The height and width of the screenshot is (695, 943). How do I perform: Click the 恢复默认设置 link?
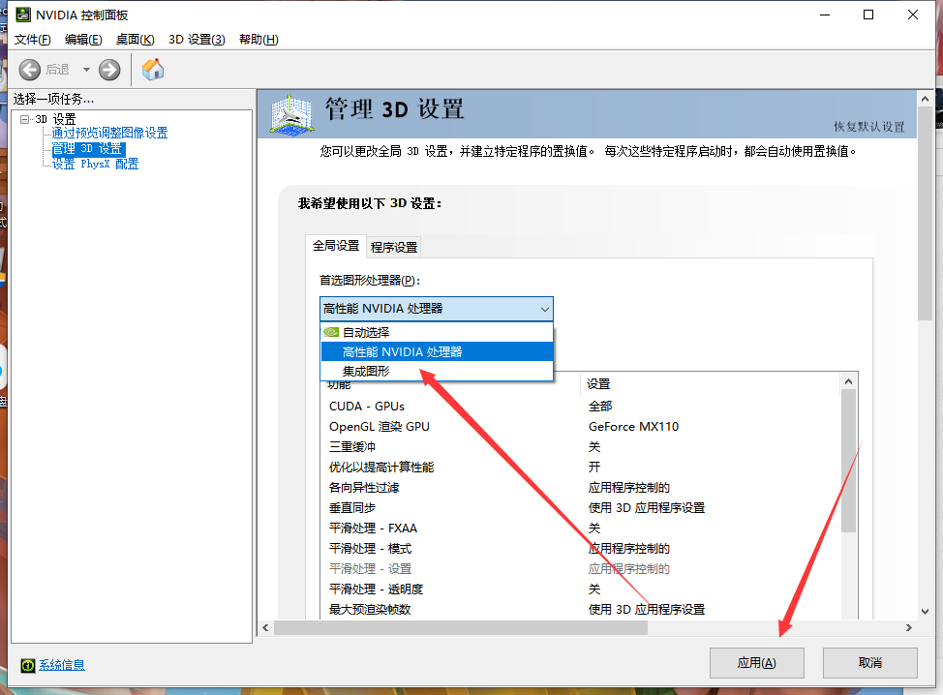pyautogui.click(x=869, y=127)
